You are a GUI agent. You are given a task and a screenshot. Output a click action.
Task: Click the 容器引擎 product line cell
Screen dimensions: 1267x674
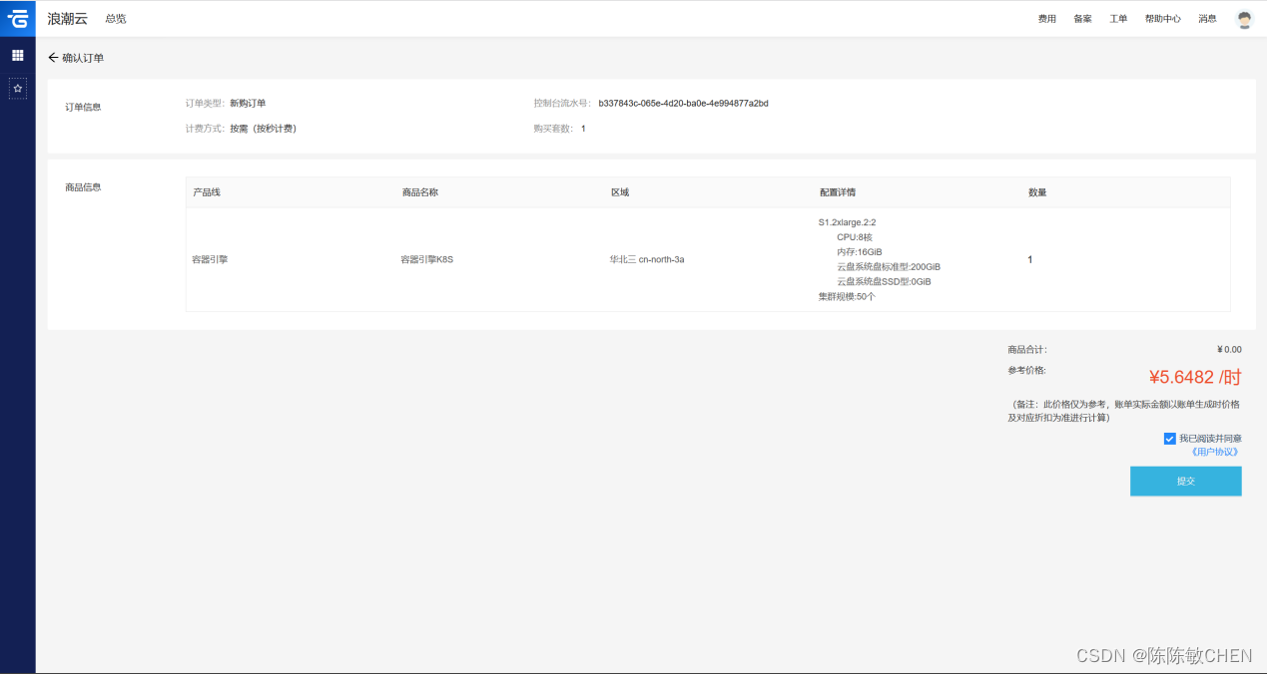(x=210, y=259)
